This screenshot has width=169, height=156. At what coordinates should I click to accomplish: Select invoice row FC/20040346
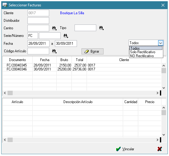(82, 69)
